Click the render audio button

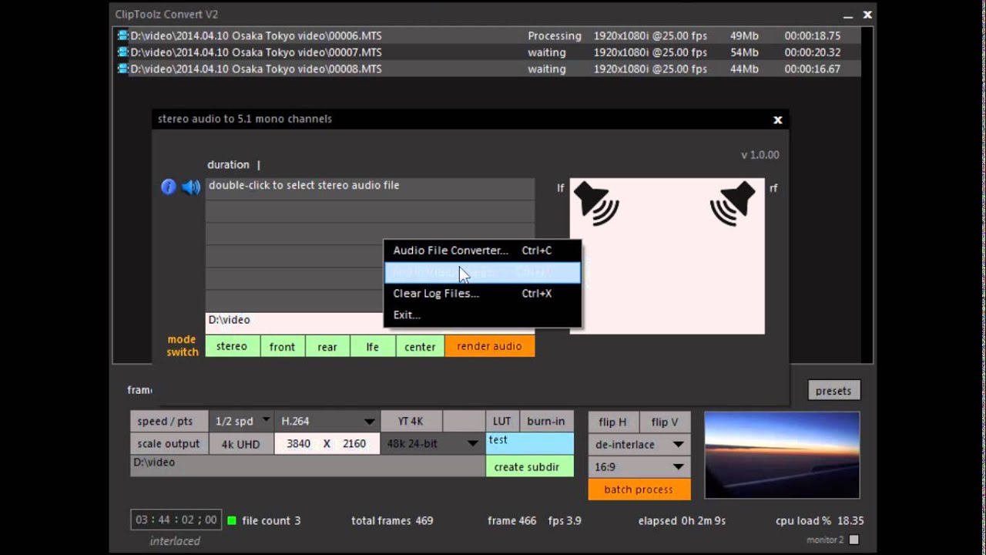[x=490, y=346]
